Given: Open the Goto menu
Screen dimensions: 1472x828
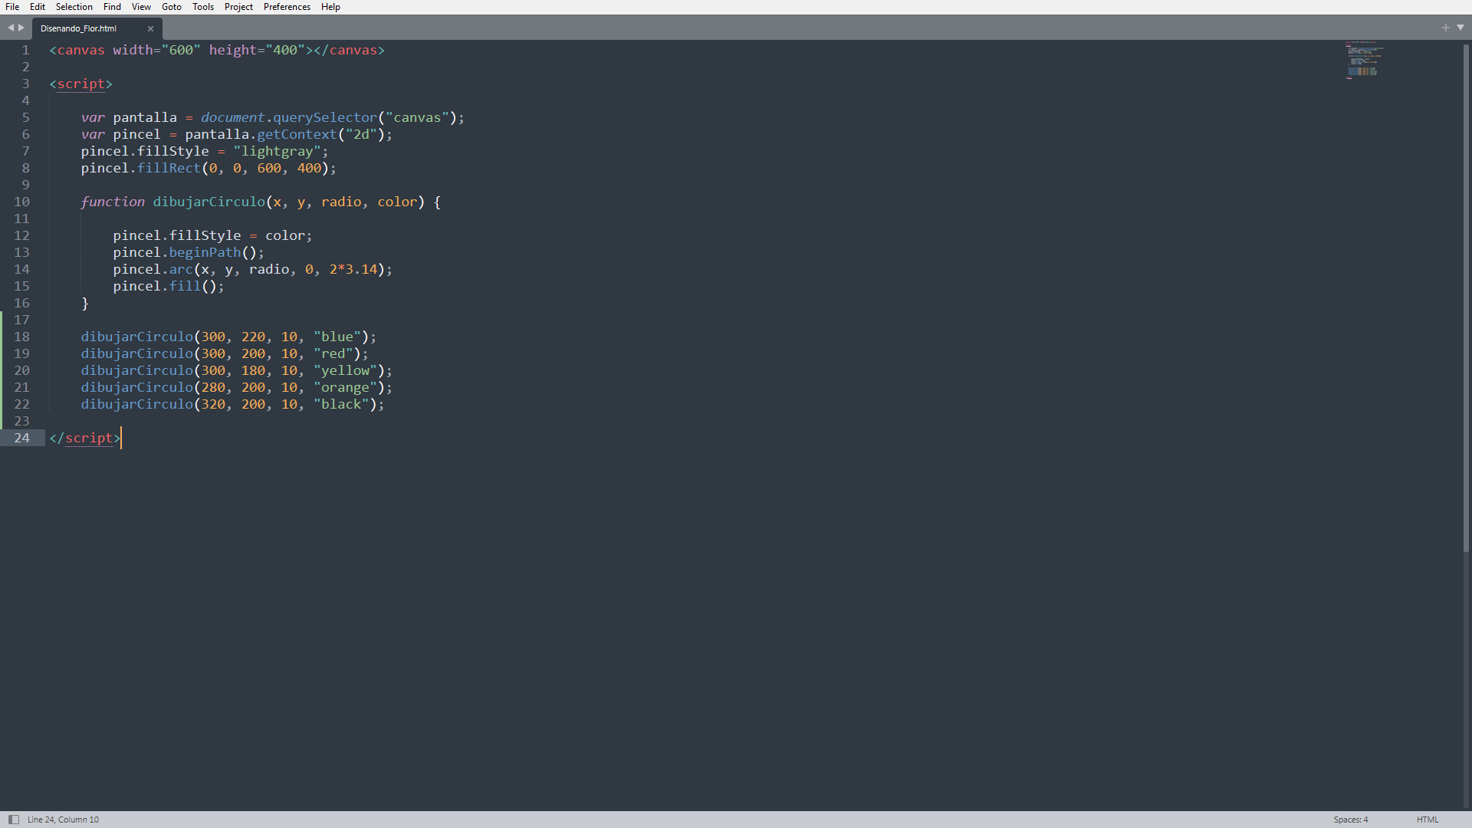Looking at the screenshot, I should 172,7.
